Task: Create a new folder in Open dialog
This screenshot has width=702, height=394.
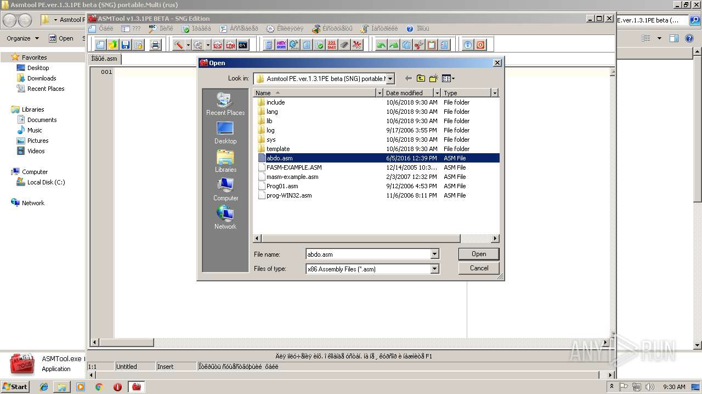Action: click(x=433, y=78)
